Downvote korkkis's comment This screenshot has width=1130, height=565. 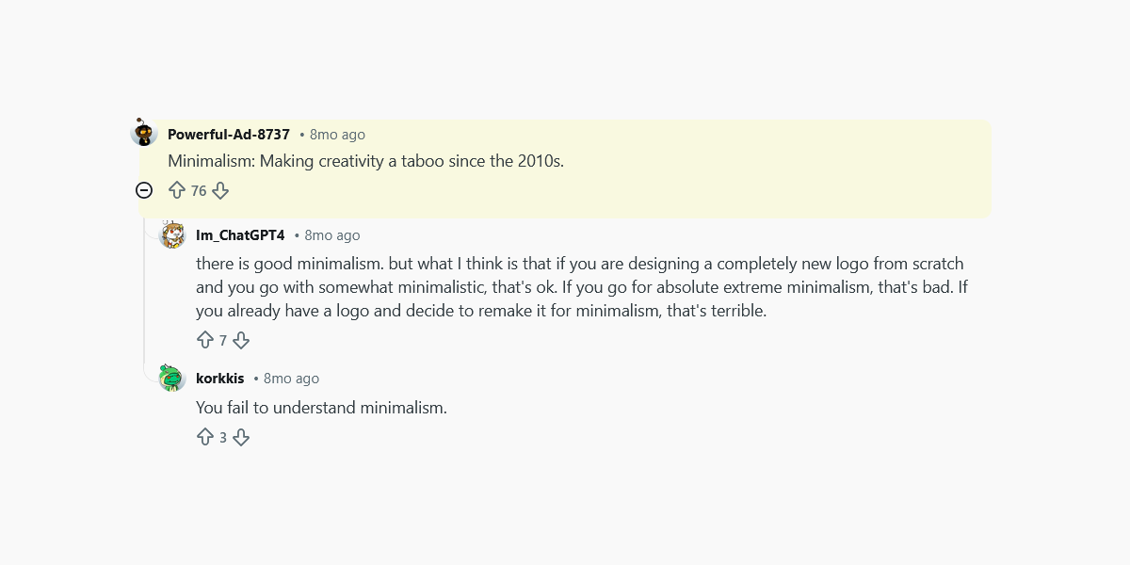(241, 437)
